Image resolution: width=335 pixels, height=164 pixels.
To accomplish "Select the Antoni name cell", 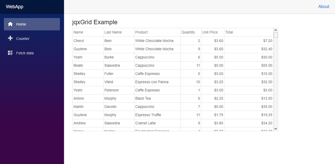I will pos(88,98).
